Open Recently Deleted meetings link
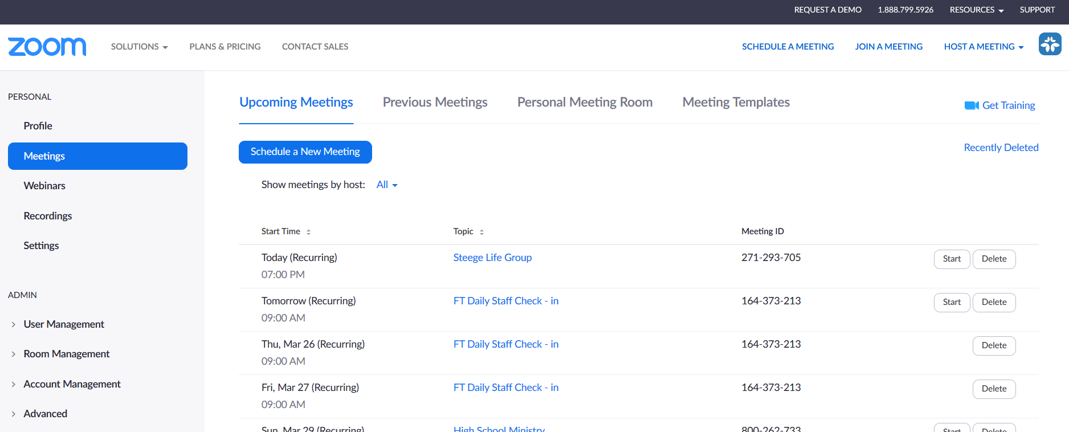The width and height of the screenshot is (1069, 432). coord(1001,148)
